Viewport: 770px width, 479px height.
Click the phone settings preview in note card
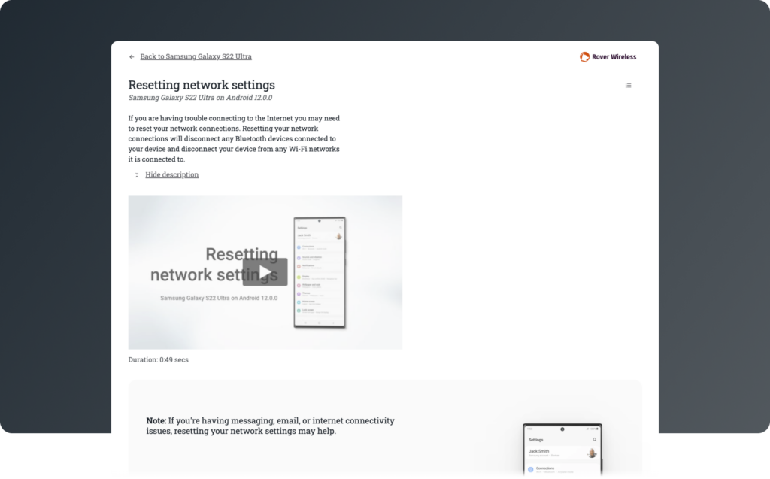coord(562,450)
